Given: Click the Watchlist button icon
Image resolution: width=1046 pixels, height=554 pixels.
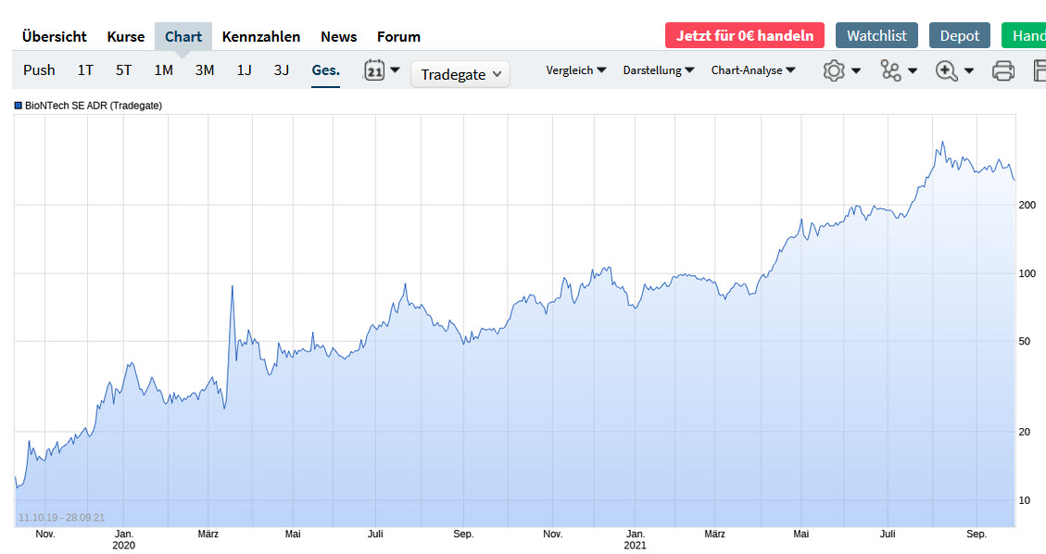Looking at the screenshot, I should click(x=876, y=35).
